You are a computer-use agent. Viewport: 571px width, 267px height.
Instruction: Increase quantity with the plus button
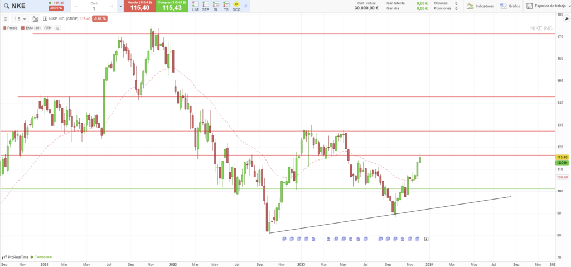click(x=112, y=6)
